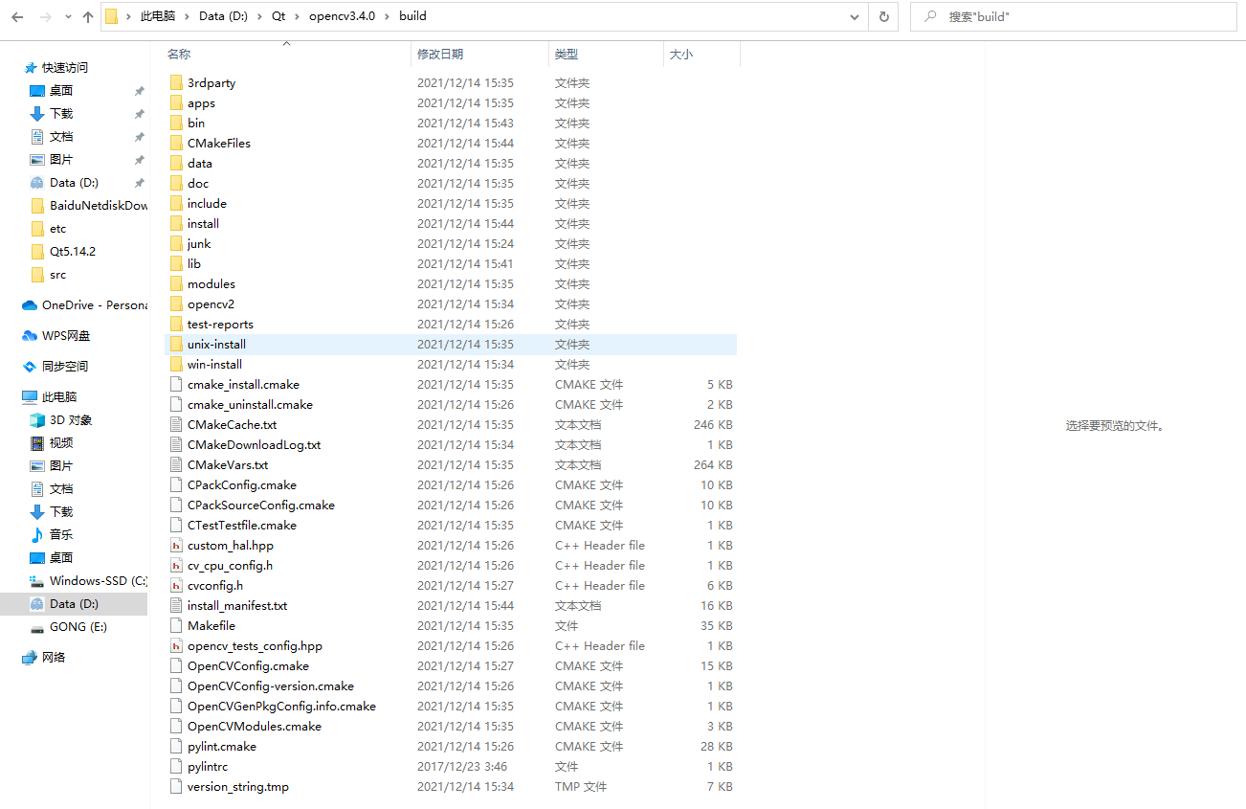The width and height of the screenshot is (1246, 809).
Task: Select the win-install folder icon
Action: click(176, 365)
